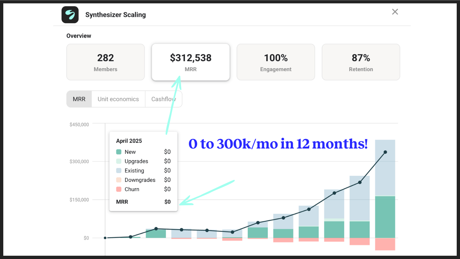Switch to the Unit economics tab
The image size is (460, 259).
click(118, 99)
